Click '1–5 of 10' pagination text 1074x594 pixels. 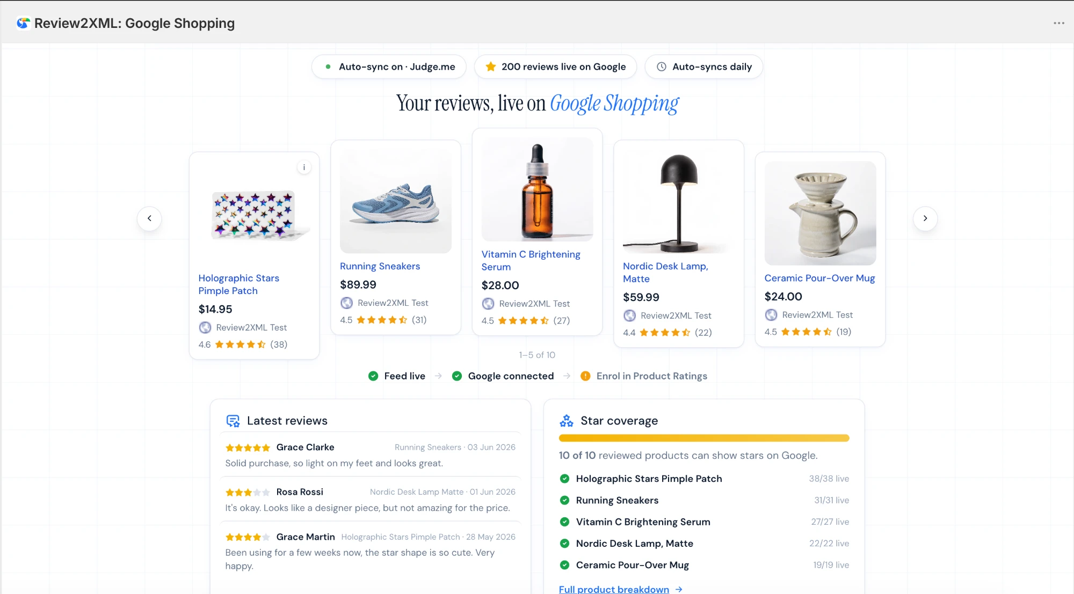pos(537,355)
